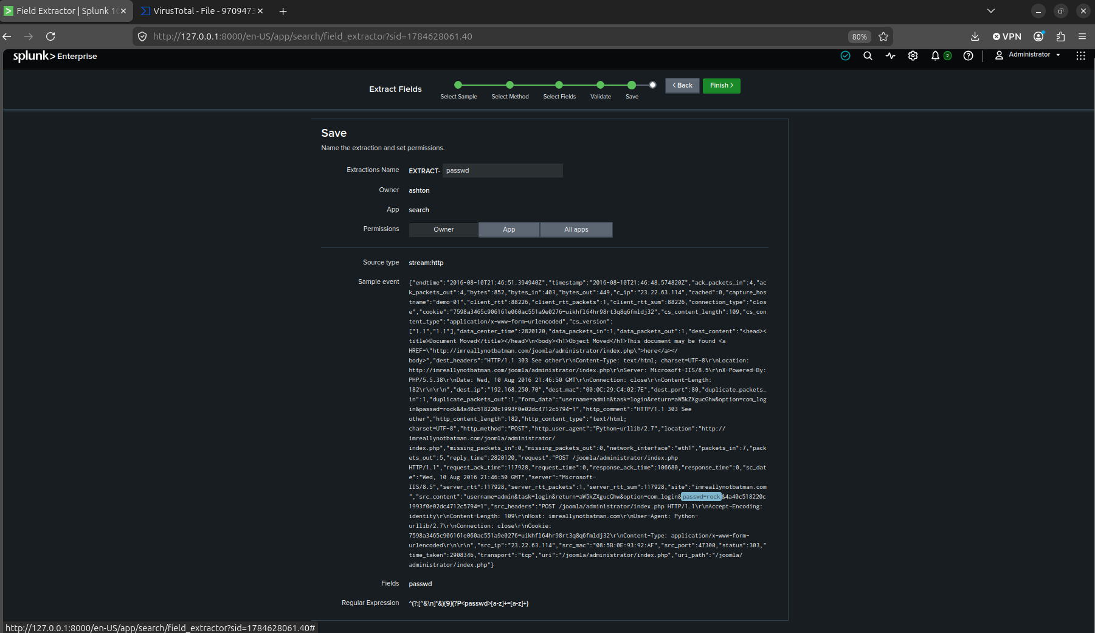Click the passwd Fields value

[420, 584]
